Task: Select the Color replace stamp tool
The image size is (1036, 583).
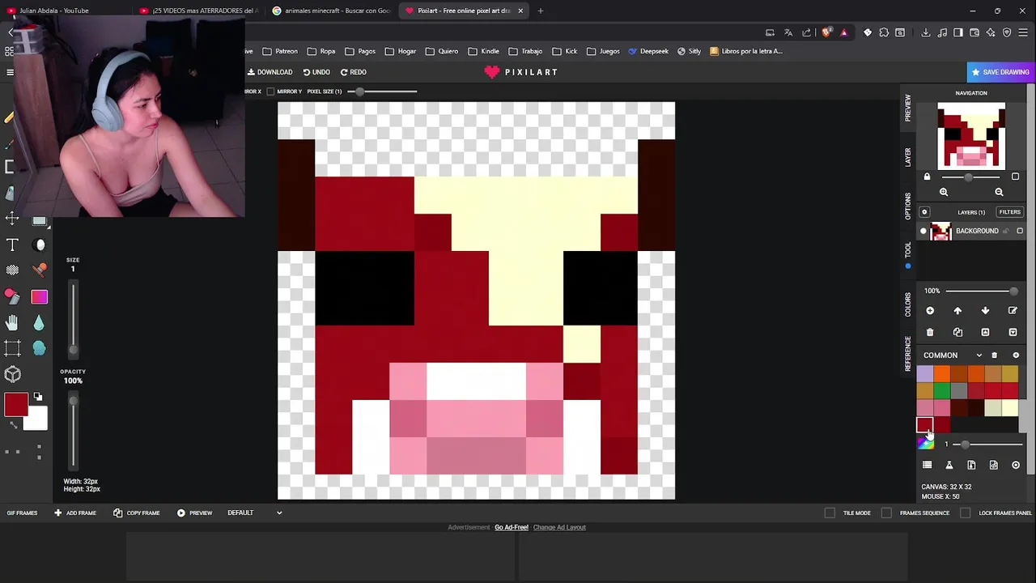Action: point(40,270)
